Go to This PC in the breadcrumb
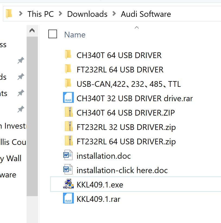 pos(40,14)
